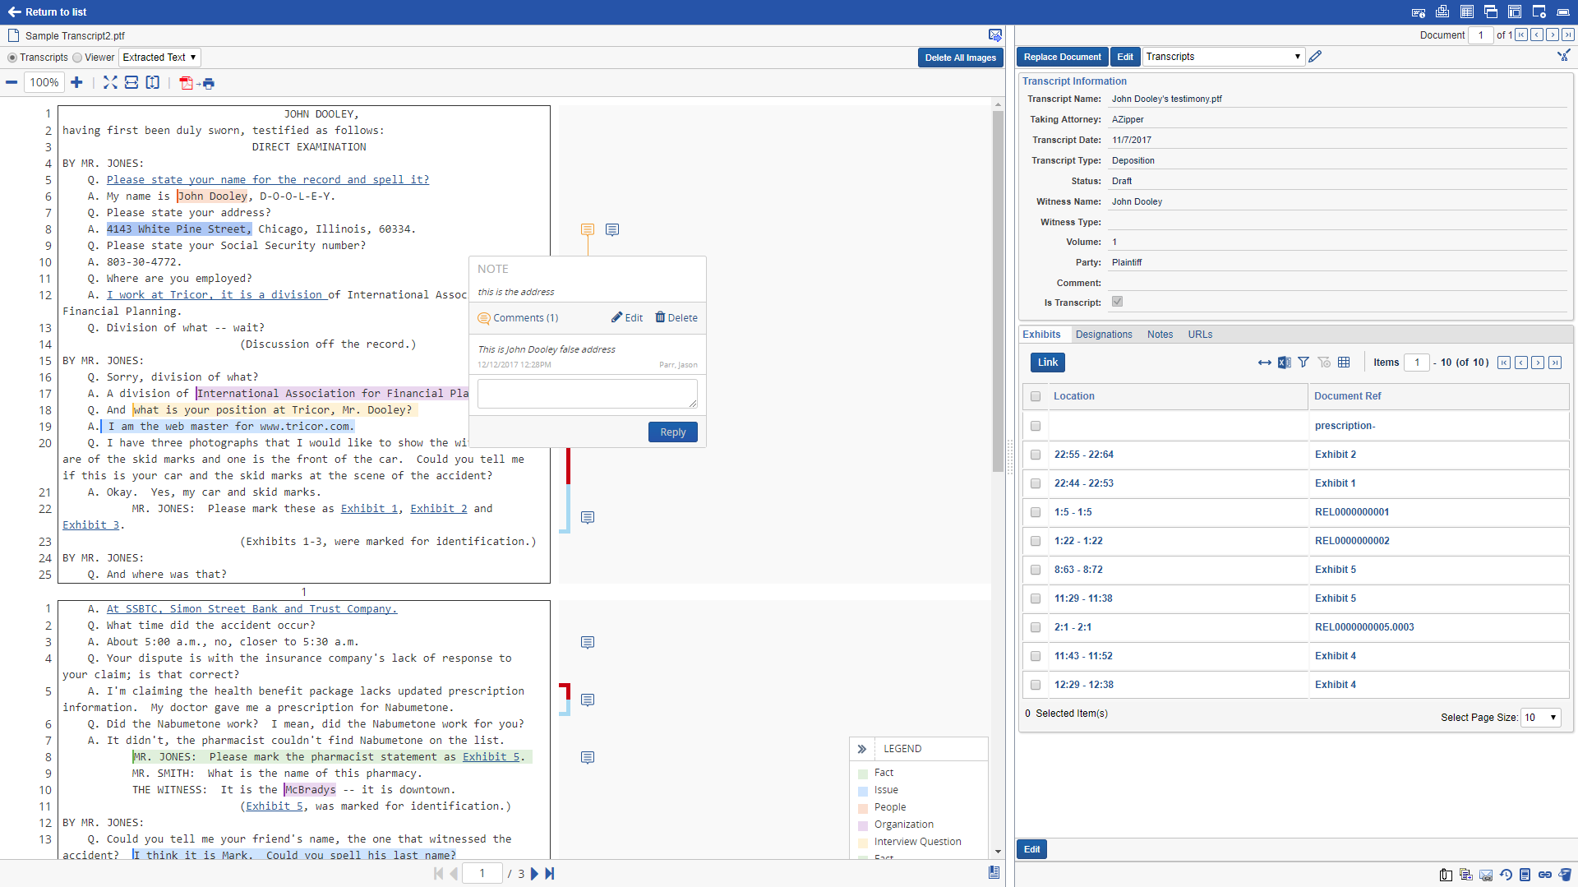Click the fit-to-width icon in transcript toolbar

coord(131,82)
